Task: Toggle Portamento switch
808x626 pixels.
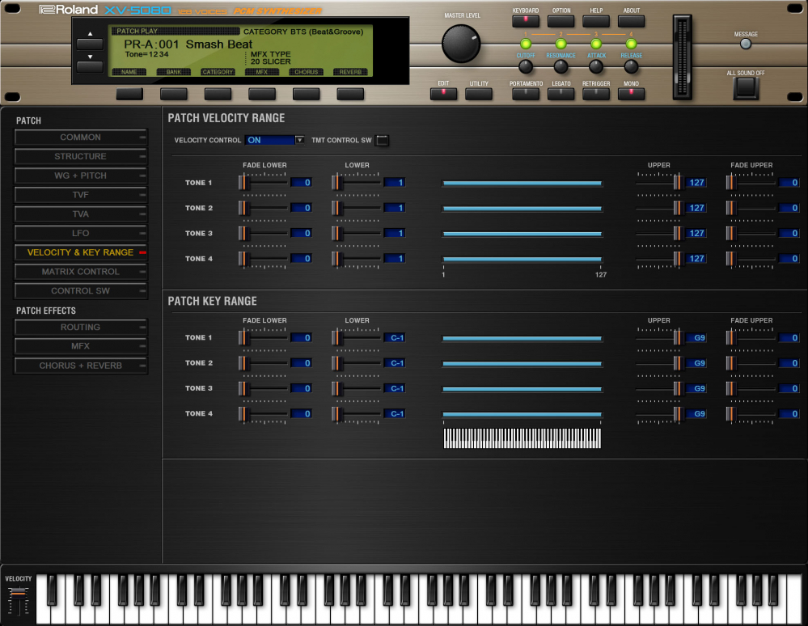Action: tap(526, 94)
